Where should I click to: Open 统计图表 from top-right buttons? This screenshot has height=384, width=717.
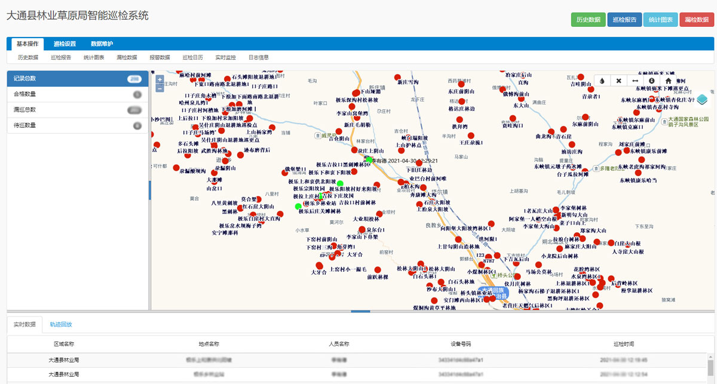(x=660, y=20)
